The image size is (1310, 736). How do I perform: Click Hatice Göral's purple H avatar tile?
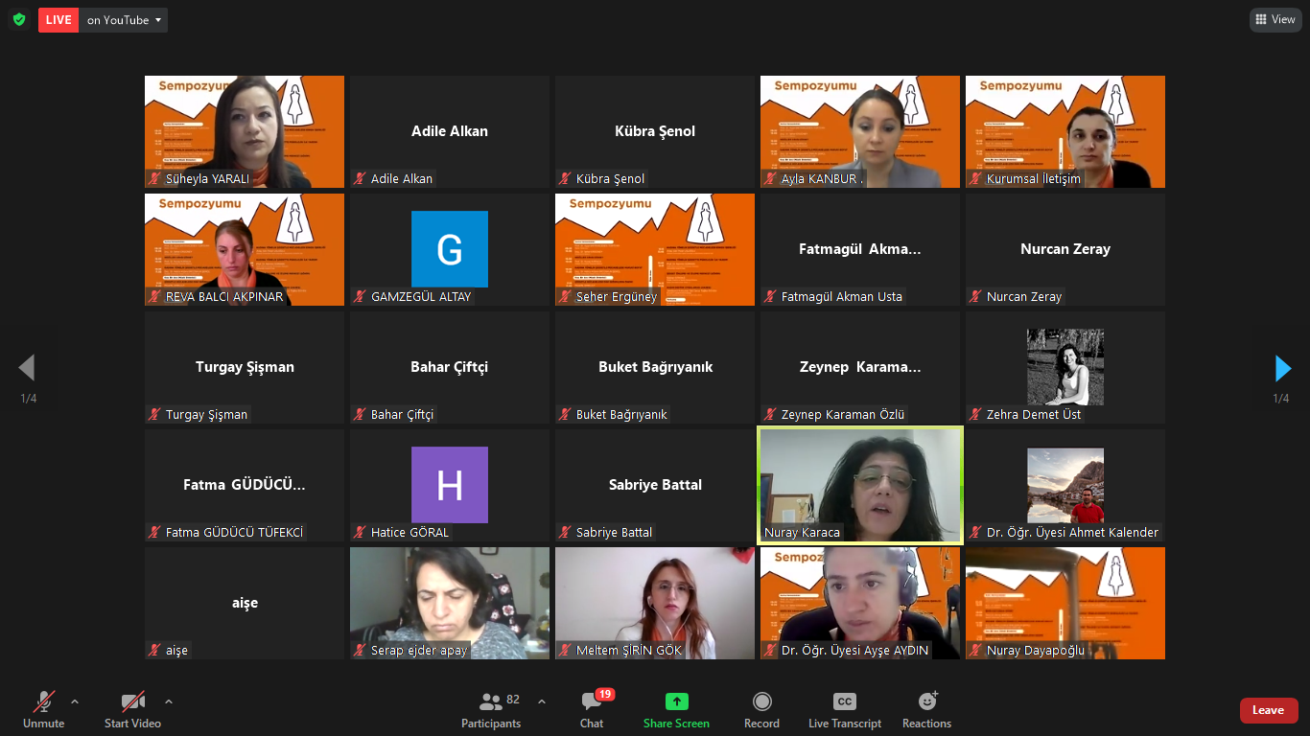449,485
